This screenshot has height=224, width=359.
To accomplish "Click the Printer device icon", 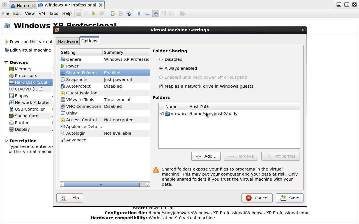I will pyautogui.click(x=11, y=123).
